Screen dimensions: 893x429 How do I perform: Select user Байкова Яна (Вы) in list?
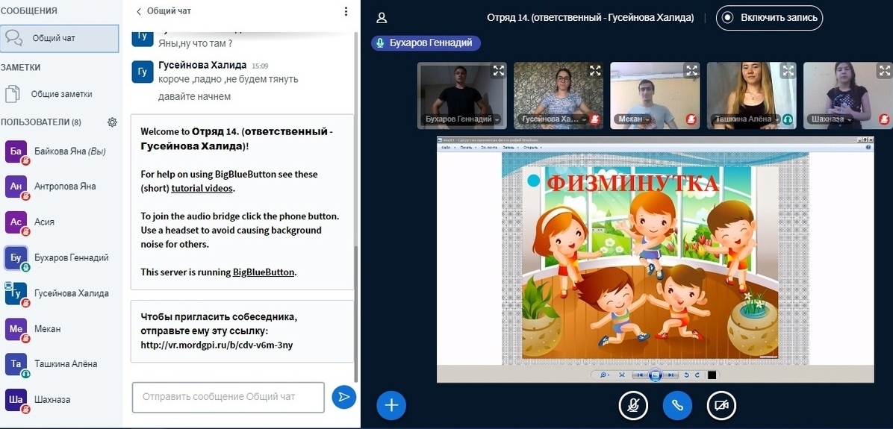(60, 151)
